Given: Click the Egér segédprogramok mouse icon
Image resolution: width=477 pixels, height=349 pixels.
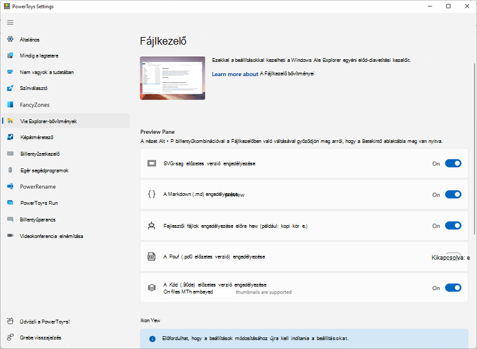Looking at the screenshot, I should pyautogui.click(x=10, y=170).
